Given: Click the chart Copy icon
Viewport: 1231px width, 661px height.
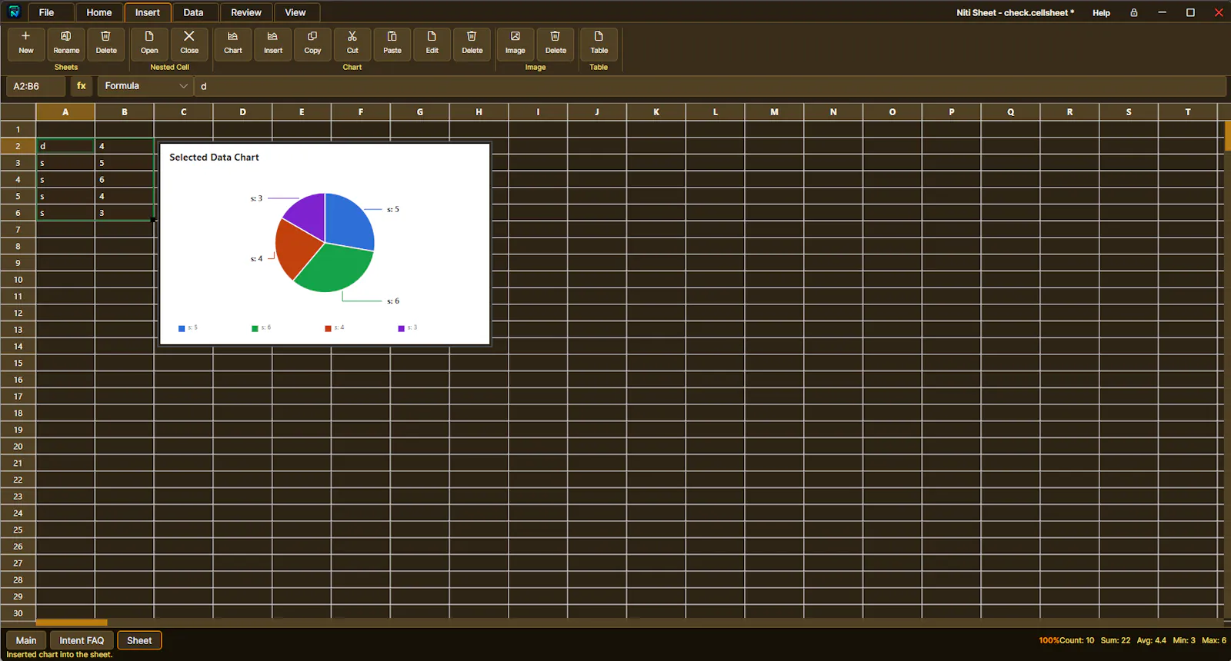Looking at the screenshot, I should click(312, 43).
